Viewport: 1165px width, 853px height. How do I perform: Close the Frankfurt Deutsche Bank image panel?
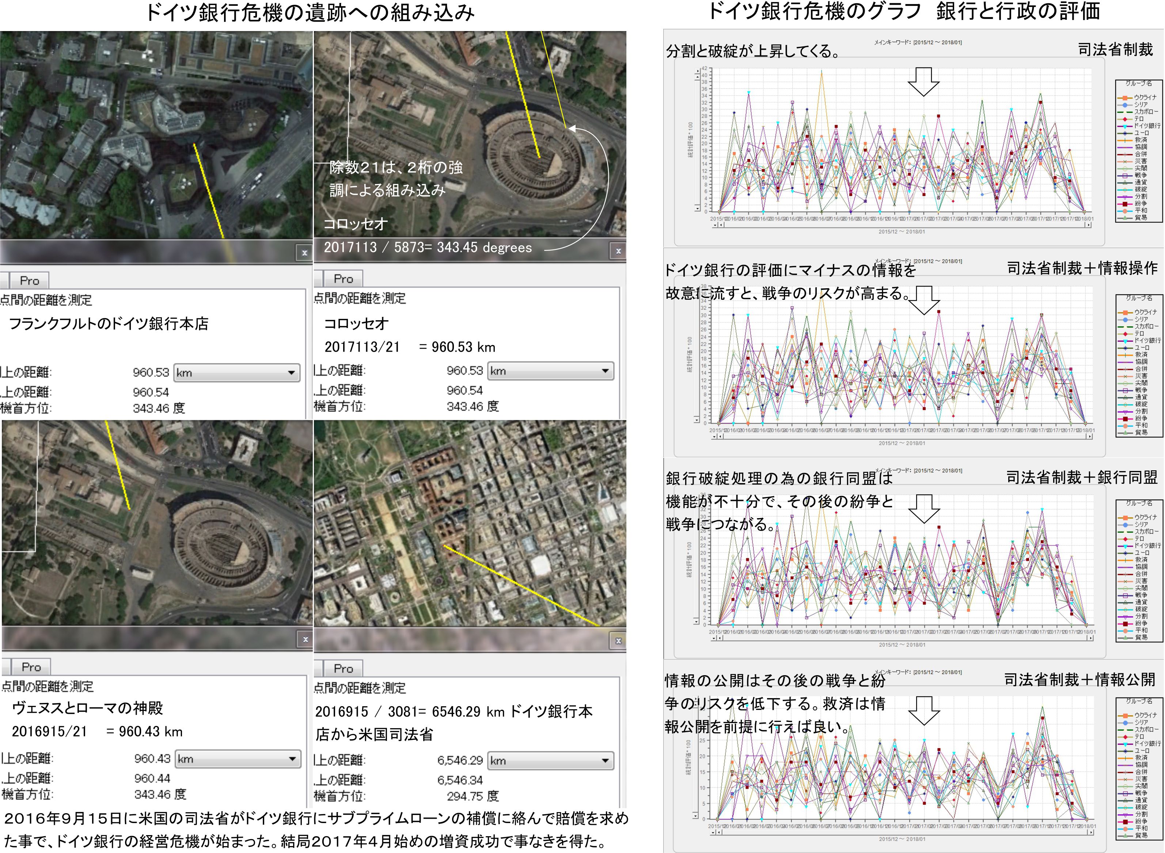[304, 252]
